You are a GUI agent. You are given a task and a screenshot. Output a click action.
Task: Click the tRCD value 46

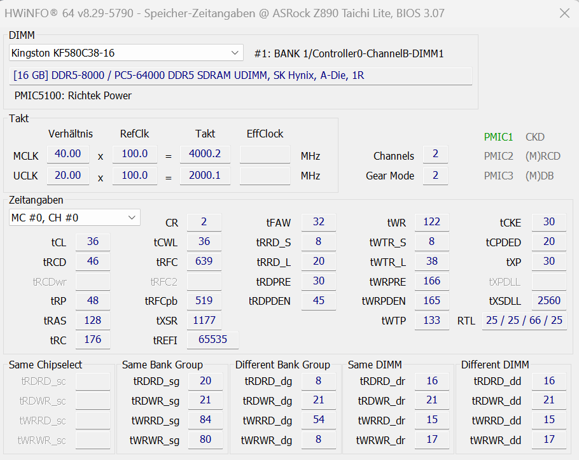tap(93, 261)
